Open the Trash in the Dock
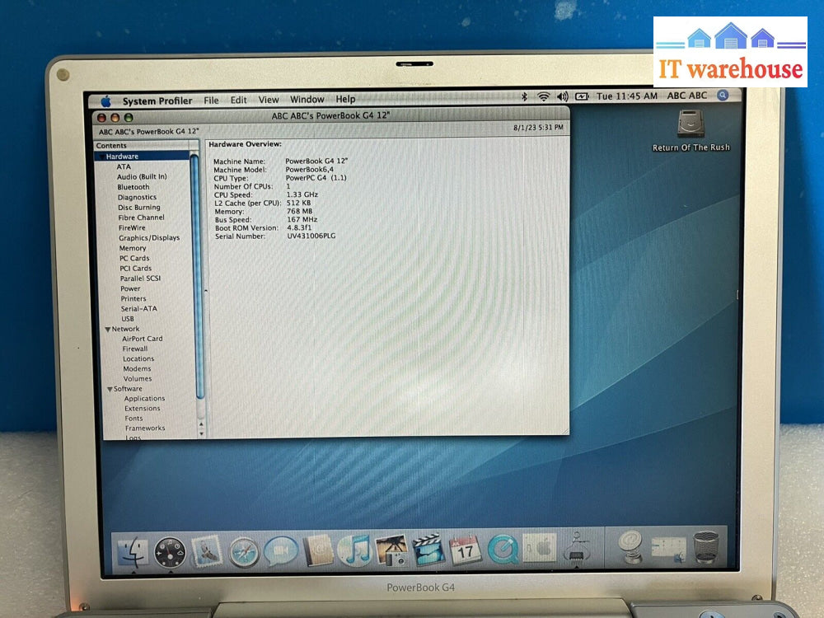Viewport: 824px width, 618px height. (705, 547)
